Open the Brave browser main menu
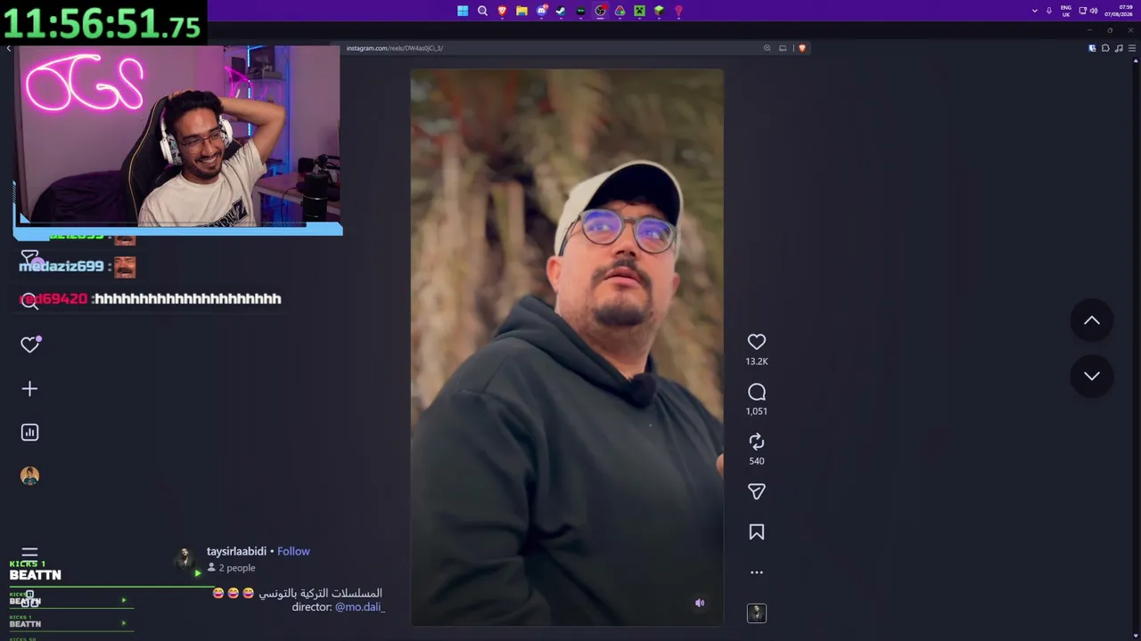The height and width of the screenshot is (641, 1141). click(x=1132, y=48)
